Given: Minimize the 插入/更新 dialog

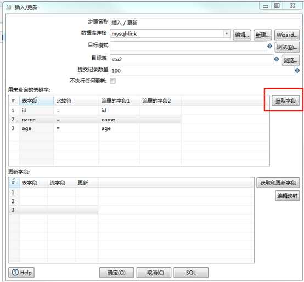Looking at the screenshot, I should coord(266,6).
